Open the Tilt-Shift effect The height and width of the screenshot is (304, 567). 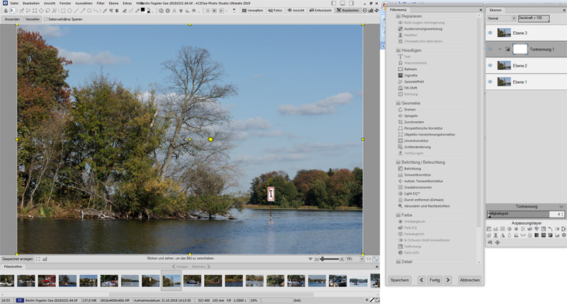coord(411,88)
